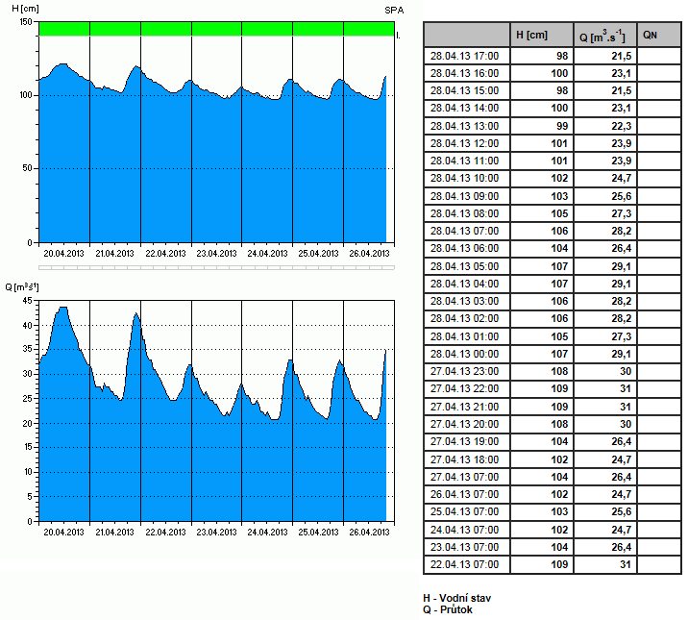Select the 27.04.13 23:00 timestamp cell

(466, 372)
